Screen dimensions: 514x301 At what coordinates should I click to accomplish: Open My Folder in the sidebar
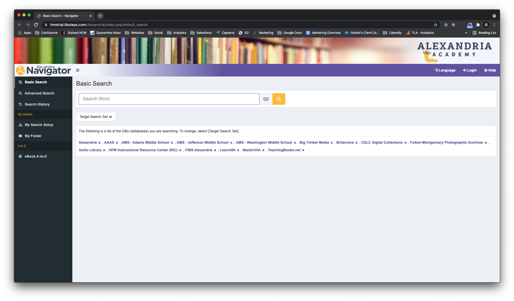[43, 136]
